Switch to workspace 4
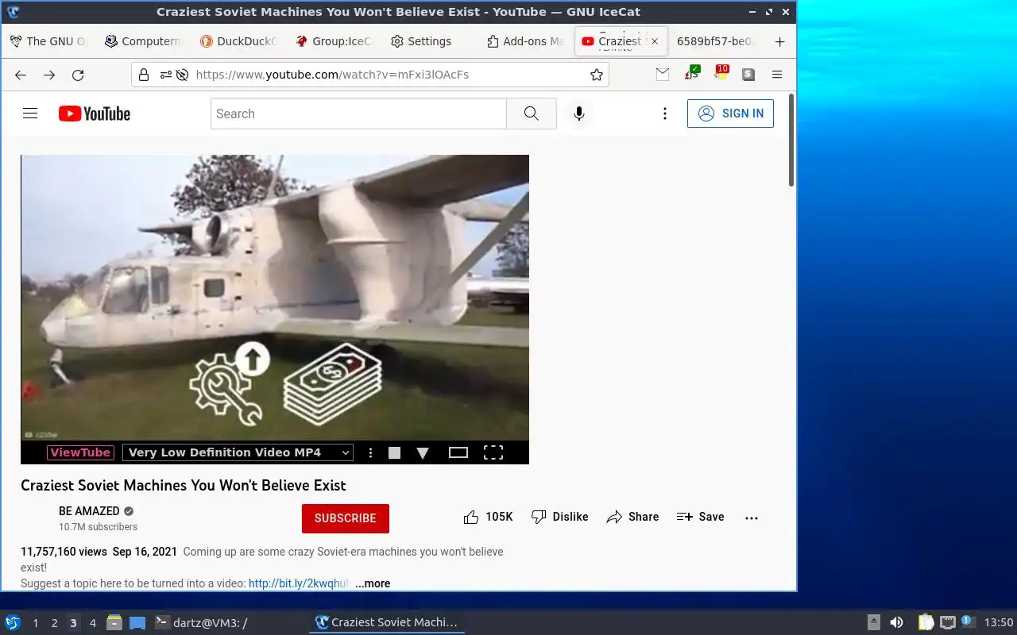Image resolution: width=1017 pixels, height=635 pixels. (92, 623)
